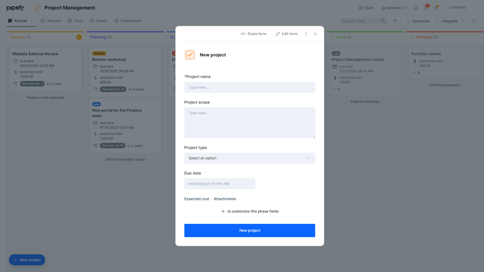Click the Edit form pencil icon
This screenshot has height=272, width=484.
(278, 34)
